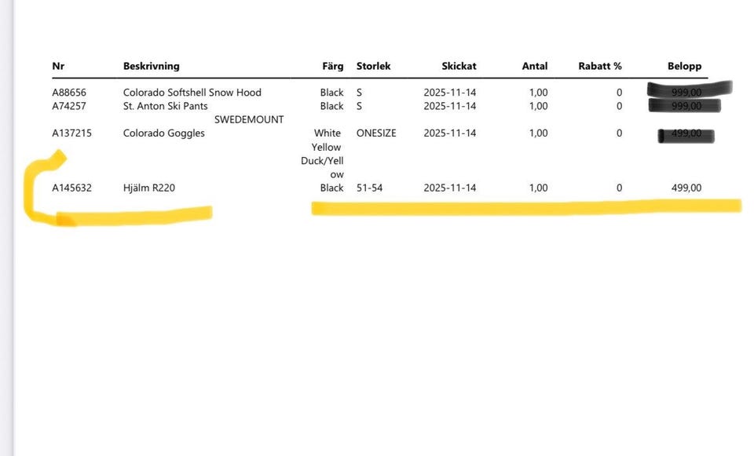Image resolution: width=754 pixels, height=456 pixels.
Task: Click the SWEDEMOUNT brand text
Action: point(248,120)
